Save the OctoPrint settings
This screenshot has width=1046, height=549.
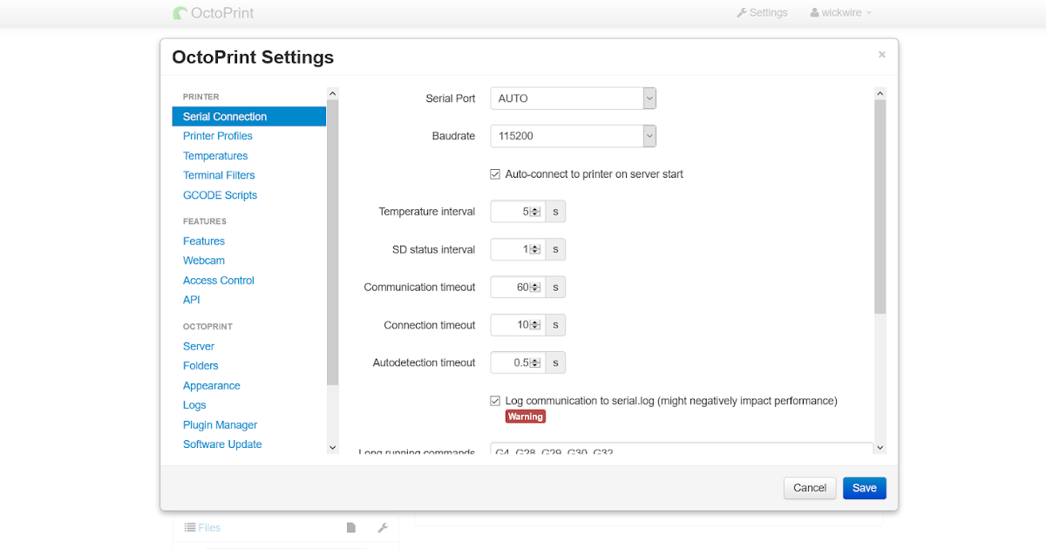(x=865, y=488)
